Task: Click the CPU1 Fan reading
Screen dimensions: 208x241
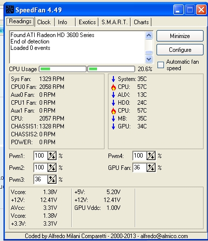Action: (x=33, y=103)
